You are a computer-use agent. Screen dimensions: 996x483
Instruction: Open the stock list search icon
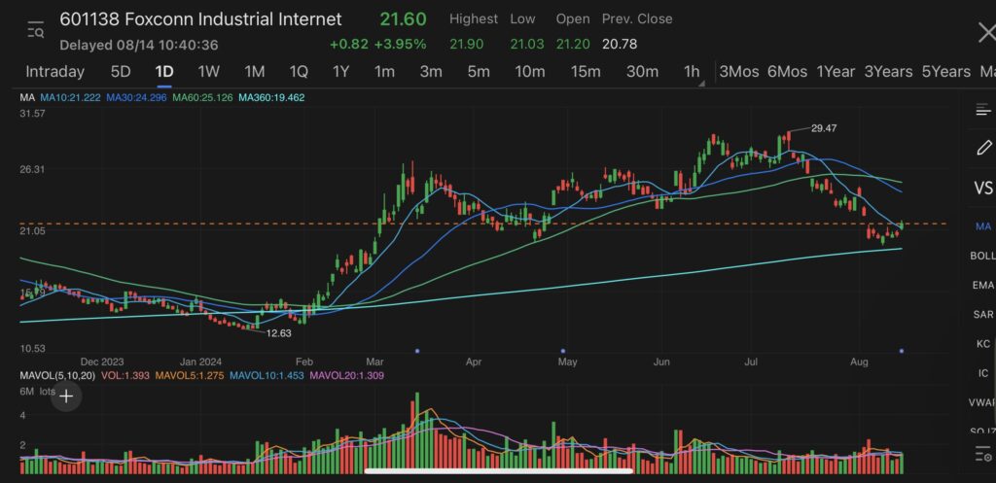[36, 30]
